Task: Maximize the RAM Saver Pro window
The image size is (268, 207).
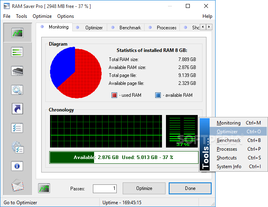Action: (188, 6)
